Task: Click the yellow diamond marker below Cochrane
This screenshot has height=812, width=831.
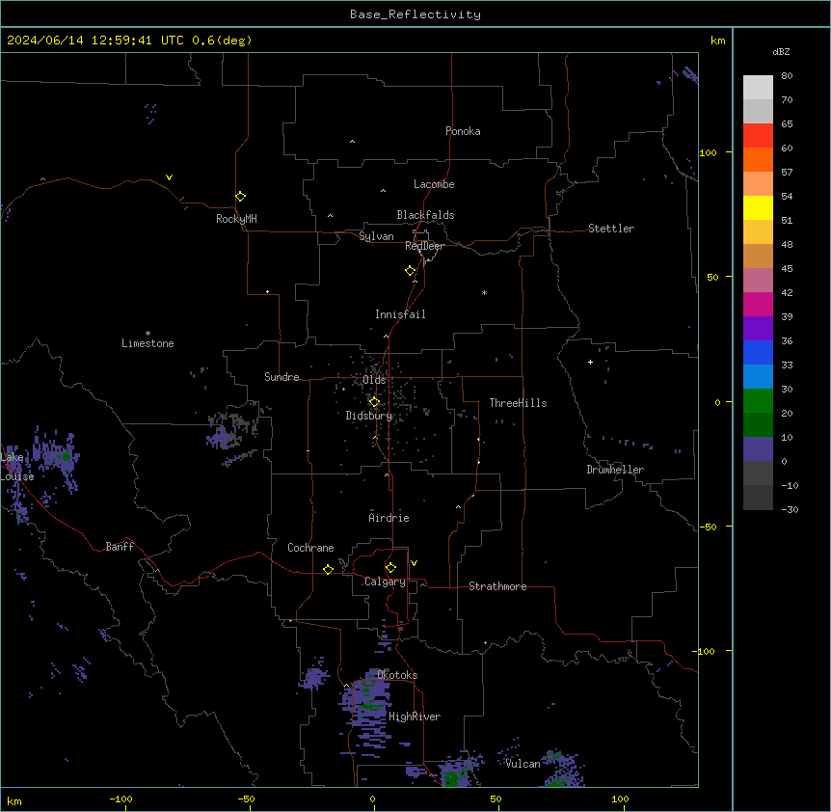Action: click(328, 569)
